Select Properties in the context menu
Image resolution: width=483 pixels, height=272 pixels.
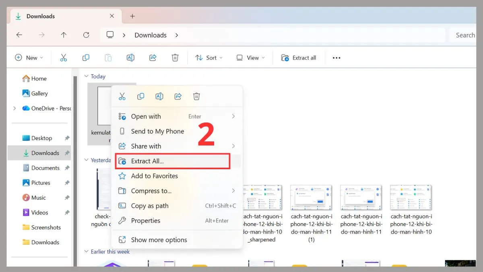145,220
